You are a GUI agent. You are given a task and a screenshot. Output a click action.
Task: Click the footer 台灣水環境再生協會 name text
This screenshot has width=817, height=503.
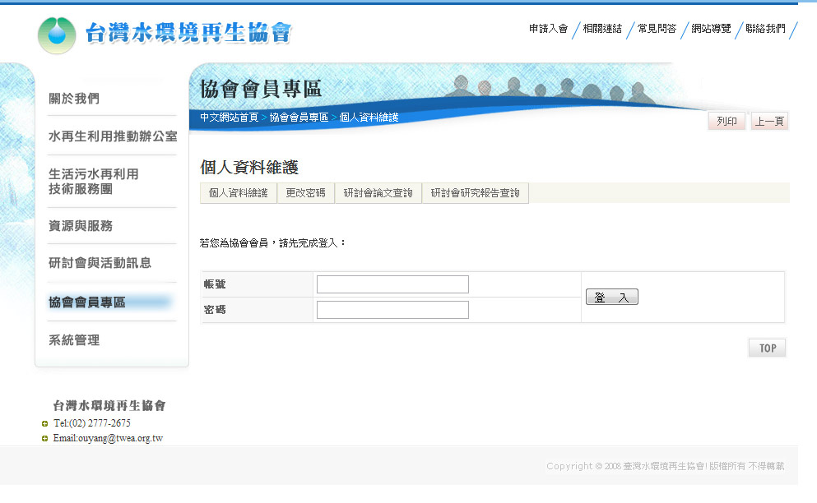[x=109, y=406]
